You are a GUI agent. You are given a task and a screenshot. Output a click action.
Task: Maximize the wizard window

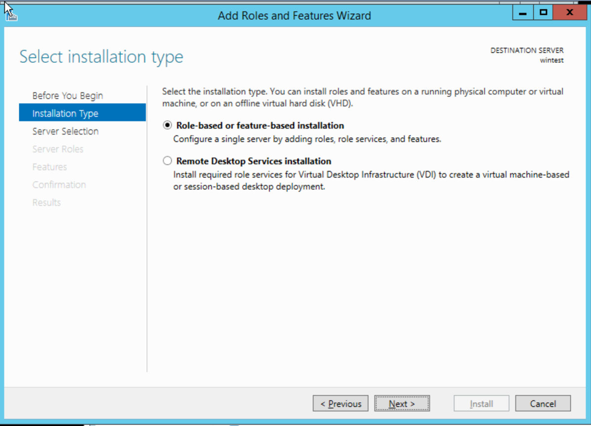(x=543, y=12)
